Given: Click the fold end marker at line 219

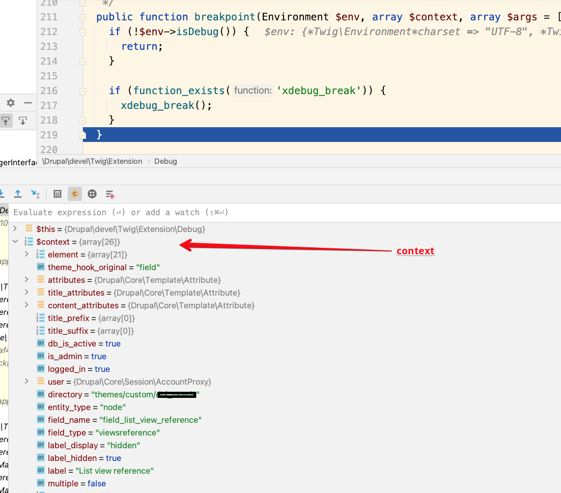Looking at the screenshot, I should tap(82, 135).
